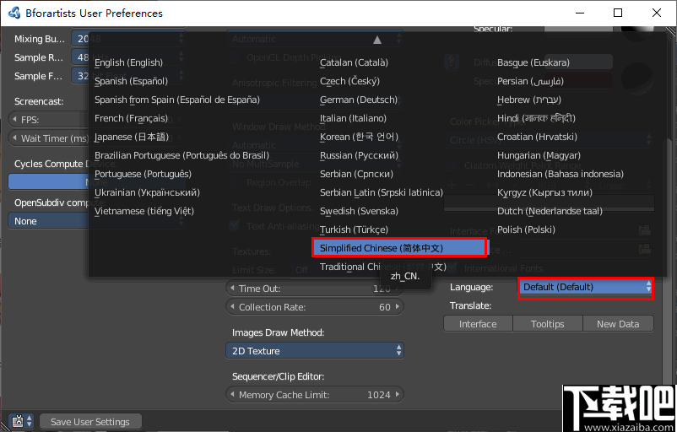Toggle the New Data translate option

coord(617,324)
